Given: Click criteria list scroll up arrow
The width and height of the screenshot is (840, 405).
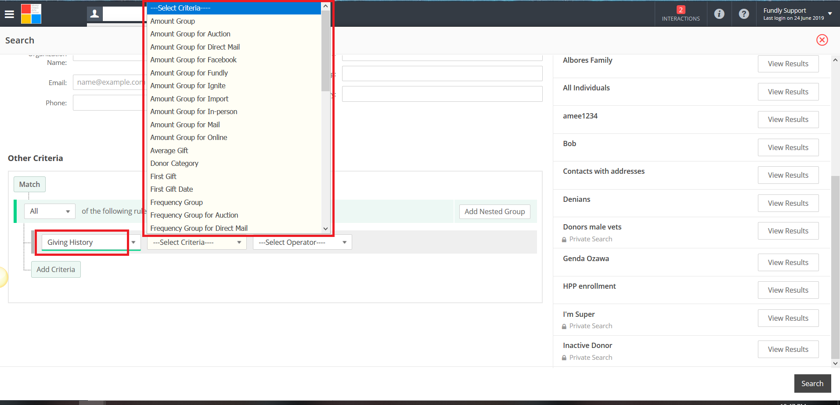Looking at the screenshot, I should (325, 6).
